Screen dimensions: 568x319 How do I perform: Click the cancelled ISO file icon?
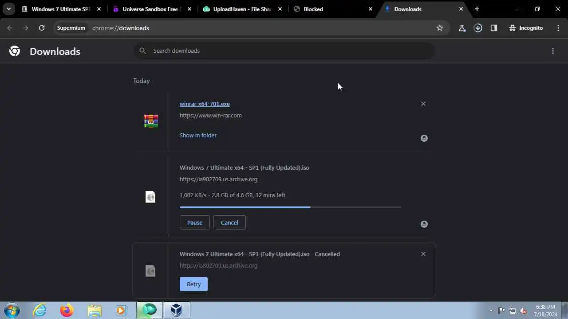150,271
